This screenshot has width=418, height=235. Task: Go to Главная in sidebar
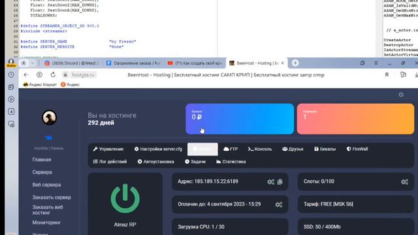point(42,159)
